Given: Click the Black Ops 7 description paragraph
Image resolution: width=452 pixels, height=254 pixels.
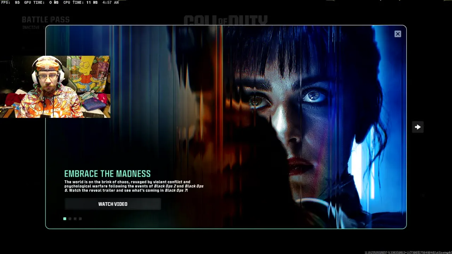Looking at the screenshot, I should pyautogui.click(x=134, y=186).
